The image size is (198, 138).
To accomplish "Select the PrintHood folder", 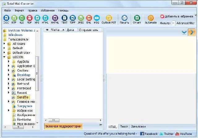I will 24,88.
